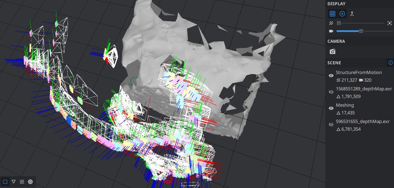
Task: Select the StructureFromMotion scene entry
Action: (358, 72)
